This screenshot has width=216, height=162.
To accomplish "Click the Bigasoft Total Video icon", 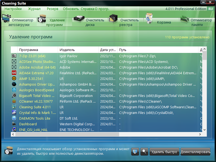I will click(14, 96).
